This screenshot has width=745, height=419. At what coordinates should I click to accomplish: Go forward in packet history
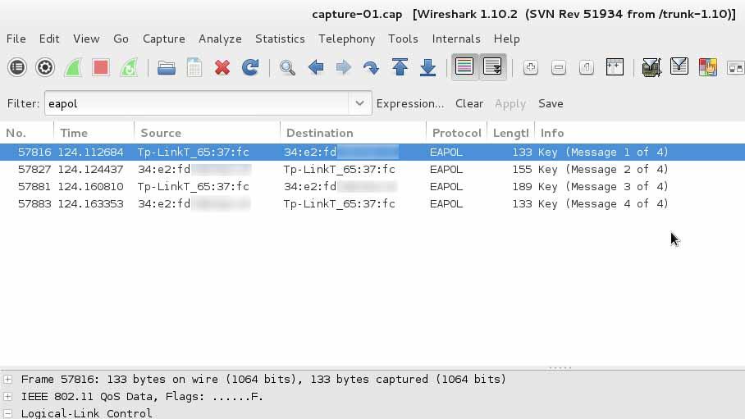coord(343,67)
